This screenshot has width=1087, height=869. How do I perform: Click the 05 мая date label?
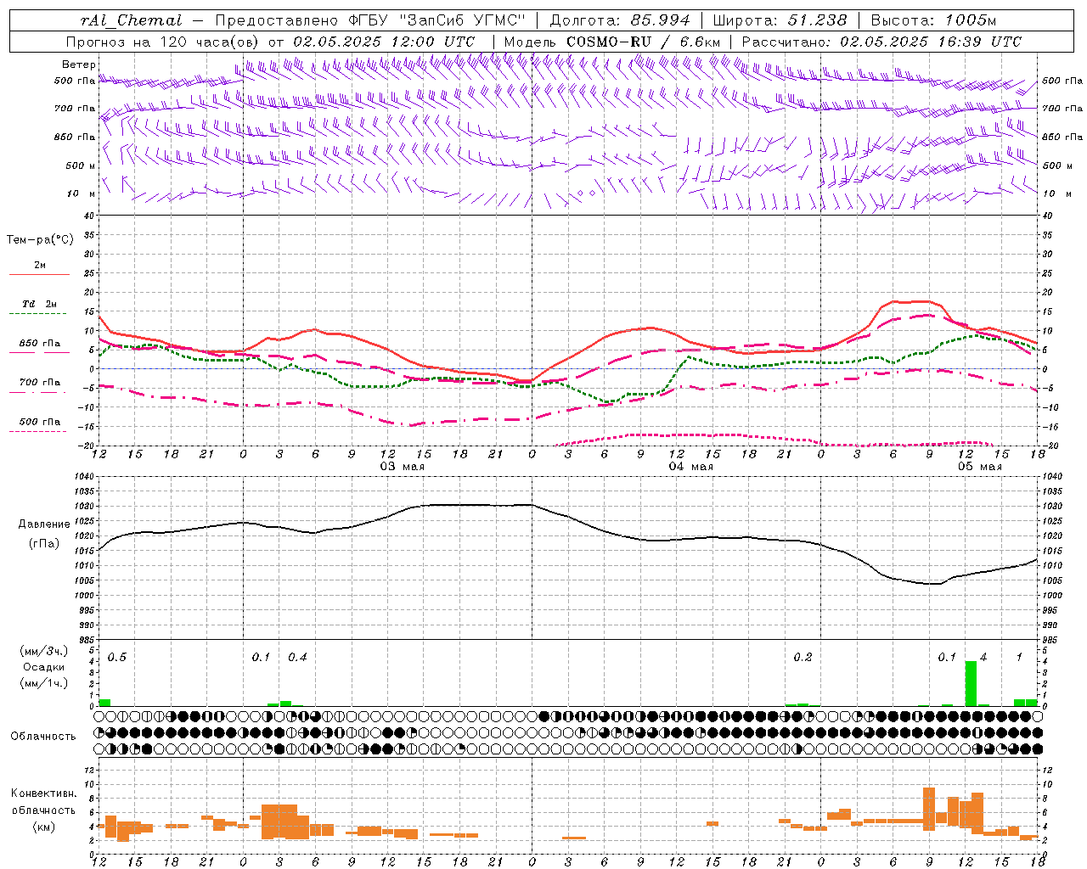(x=979, y=467)
